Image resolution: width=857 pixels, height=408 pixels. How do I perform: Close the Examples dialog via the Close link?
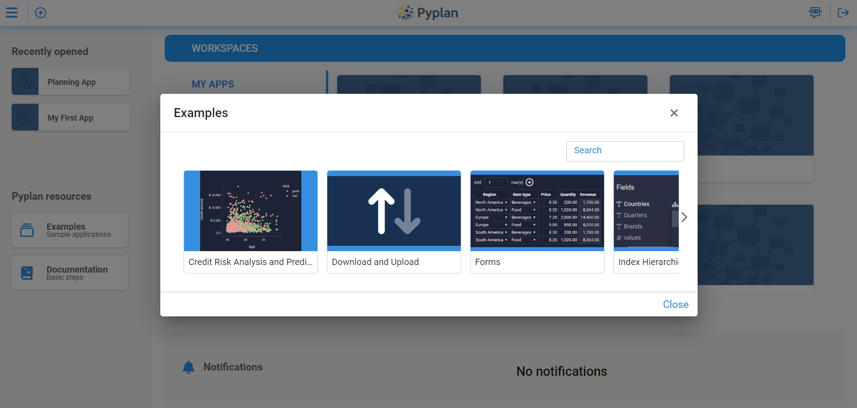[x=675, y=304]
